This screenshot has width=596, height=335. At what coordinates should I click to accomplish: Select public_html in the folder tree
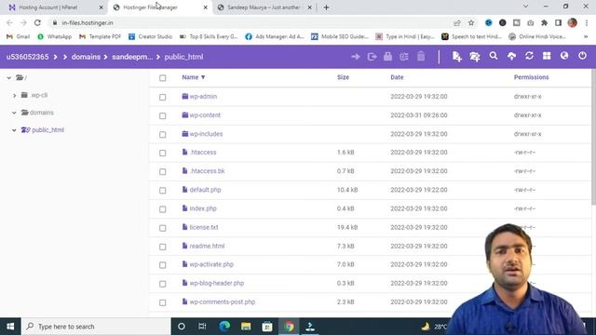click(x=47, y=130)
